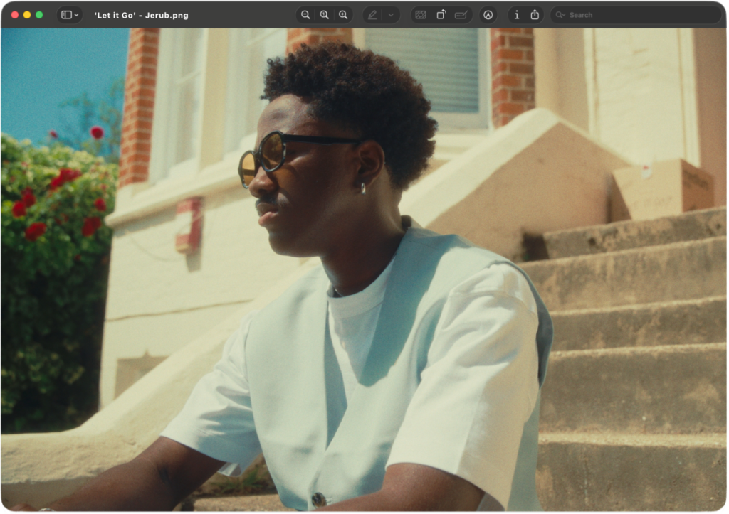Open the highlight color dropdown arrow
This screenshot has width=729, height=514.
point(390,15)
